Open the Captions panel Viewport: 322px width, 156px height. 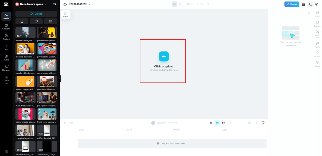coord(6,27)
